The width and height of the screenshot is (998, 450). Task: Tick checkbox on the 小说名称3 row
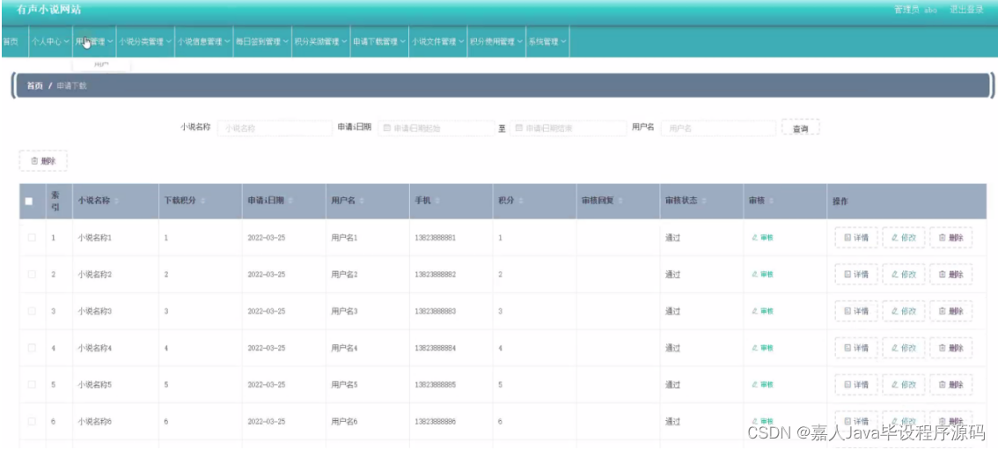[x=32, y=311]
